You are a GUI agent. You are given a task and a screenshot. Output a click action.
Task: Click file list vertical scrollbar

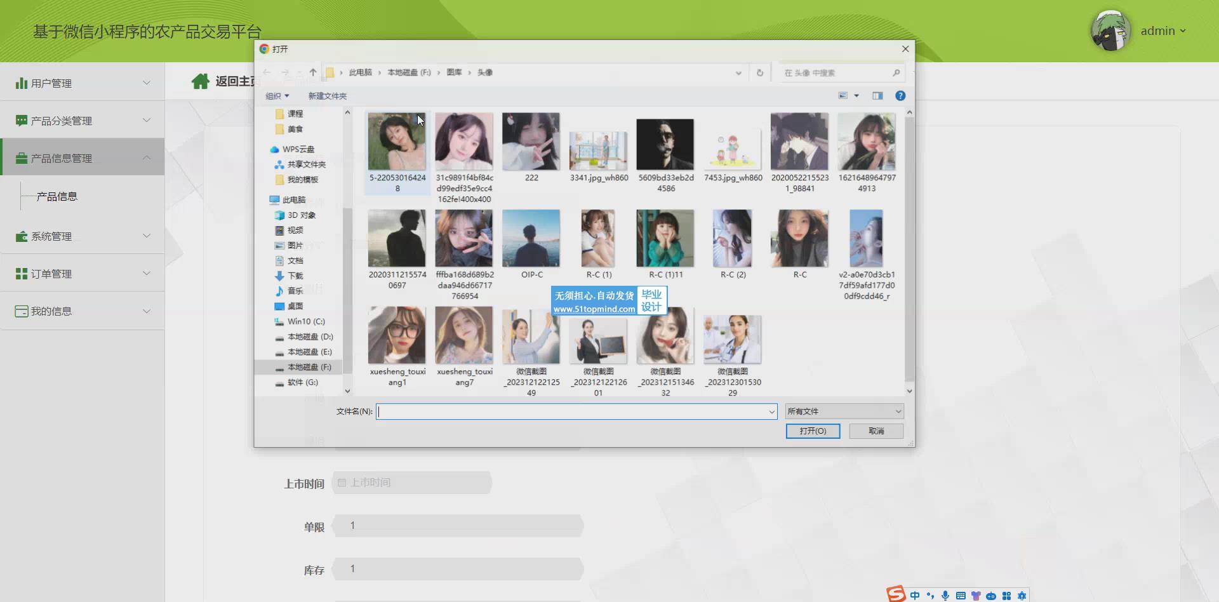(x=909, y=248)
